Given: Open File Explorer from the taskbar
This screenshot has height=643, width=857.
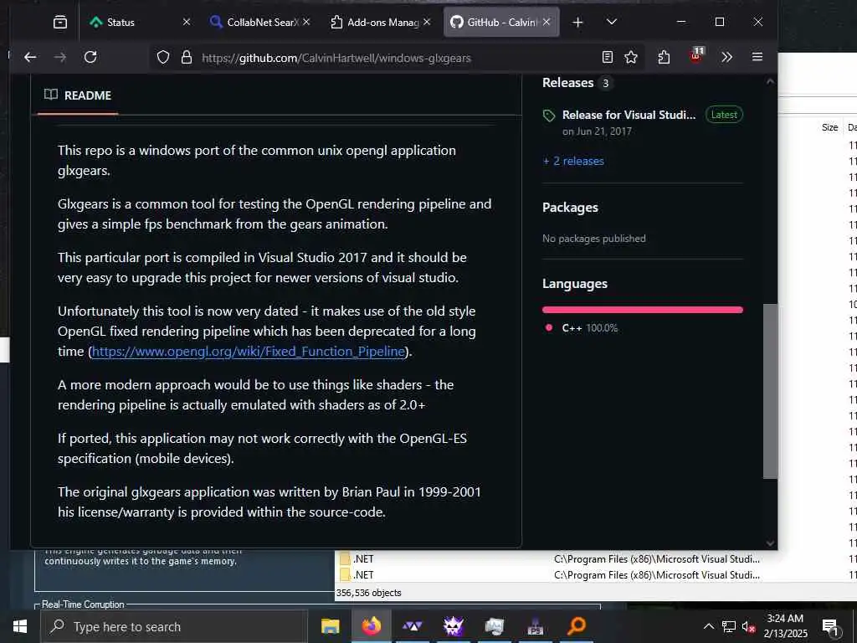Looking at the screenshot, I should [x=330, y=626].
